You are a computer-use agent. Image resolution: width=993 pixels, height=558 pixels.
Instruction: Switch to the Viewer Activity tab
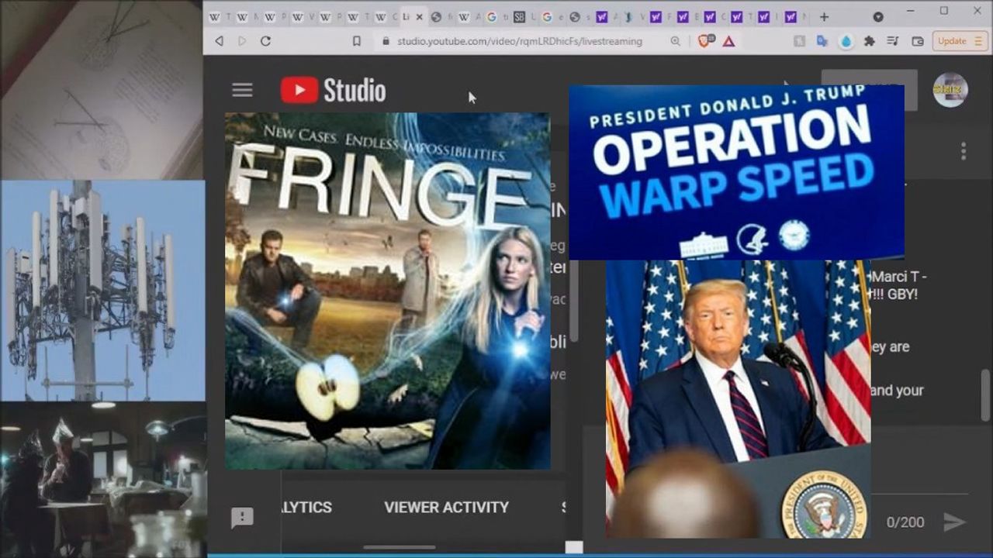tap(446, 508)
